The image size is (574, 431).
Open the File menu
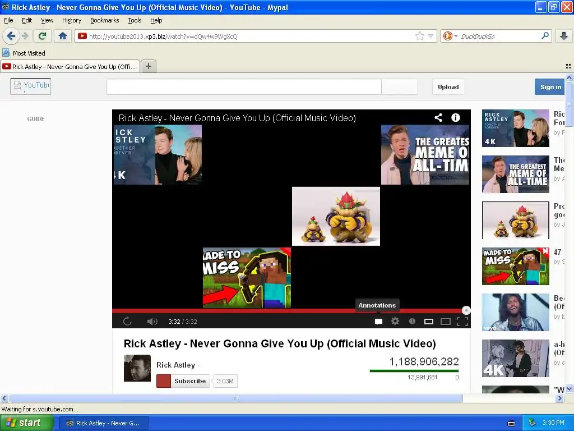pos(8,20)
